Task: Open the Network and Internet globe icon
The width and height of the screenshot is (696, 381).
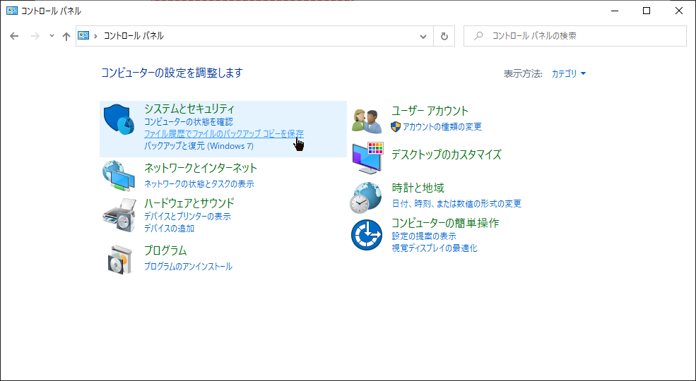Action: [x=119, y=176]
